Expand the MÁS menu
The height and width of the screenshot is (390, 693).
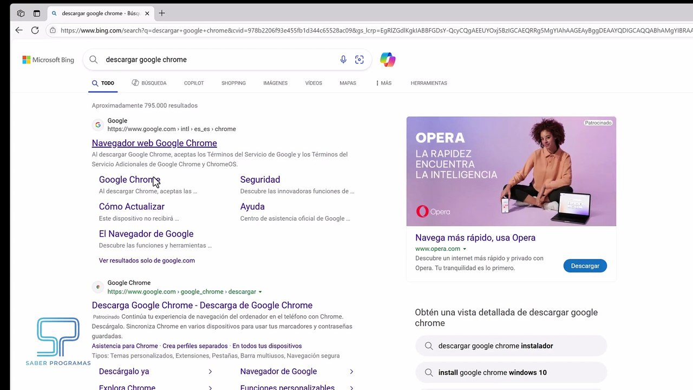point(383,83)
